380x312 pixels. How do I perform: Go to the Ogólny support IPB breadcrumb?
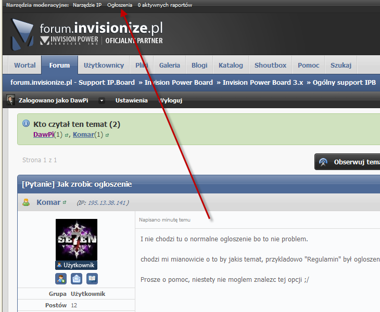tap(344, 83)
